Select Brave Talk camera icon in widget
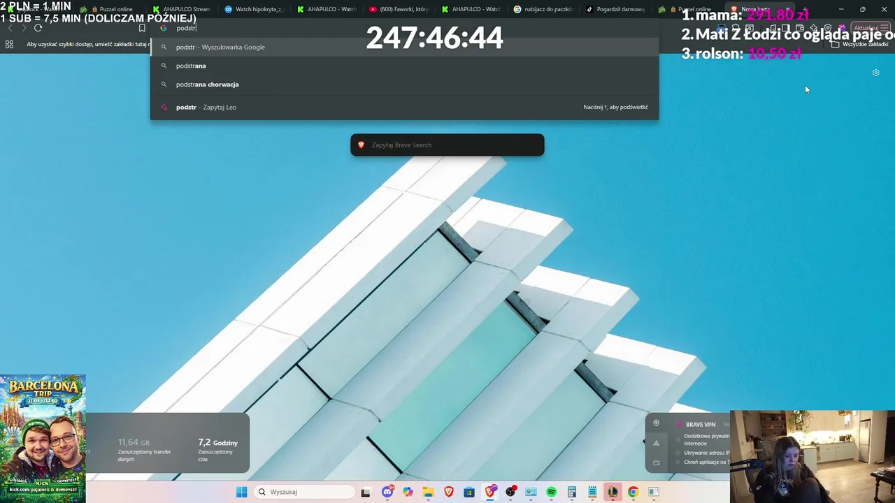This screenshot has height=503, width=895. coord(656,462)
